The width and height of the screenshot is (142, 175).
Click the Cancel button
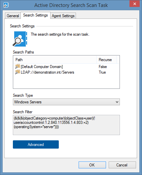(122, 165)
